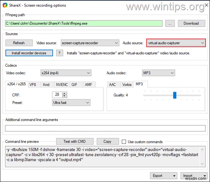Click the ShareX logo icon in title bar
210x182 pixels.
(5, 5)
